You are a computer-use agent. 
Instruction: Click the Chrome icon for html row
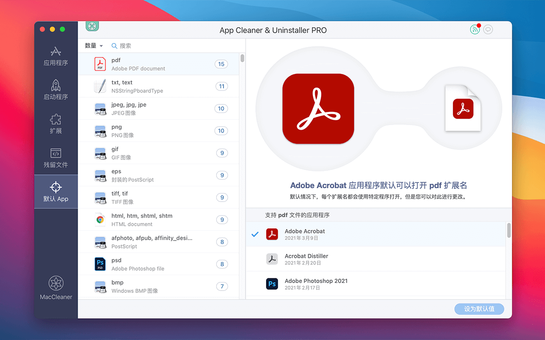(100, 219)
